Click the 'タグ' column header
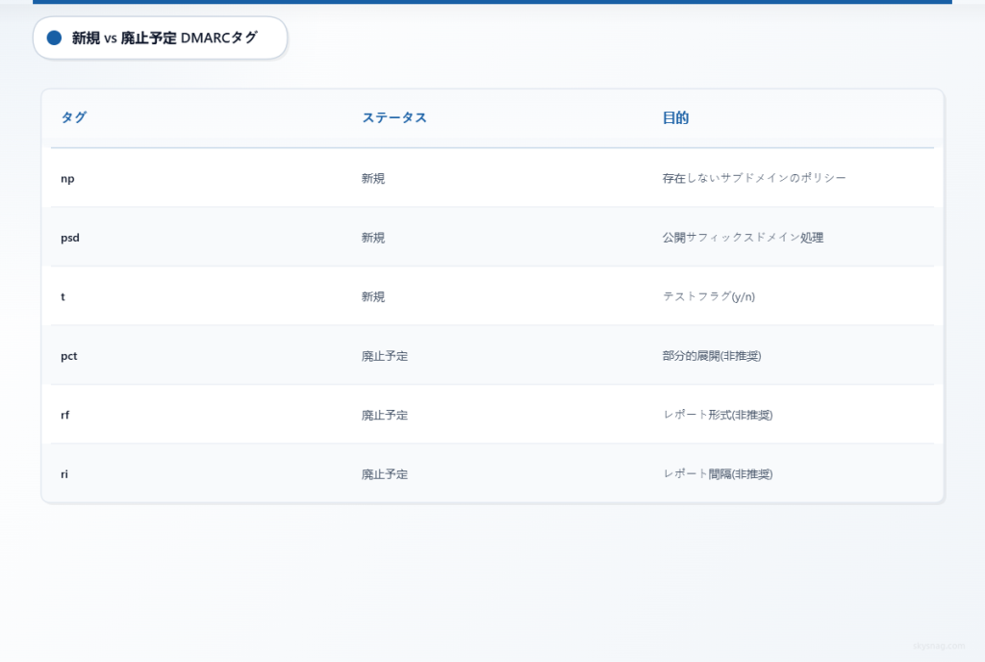 click(x=73, y=117)
